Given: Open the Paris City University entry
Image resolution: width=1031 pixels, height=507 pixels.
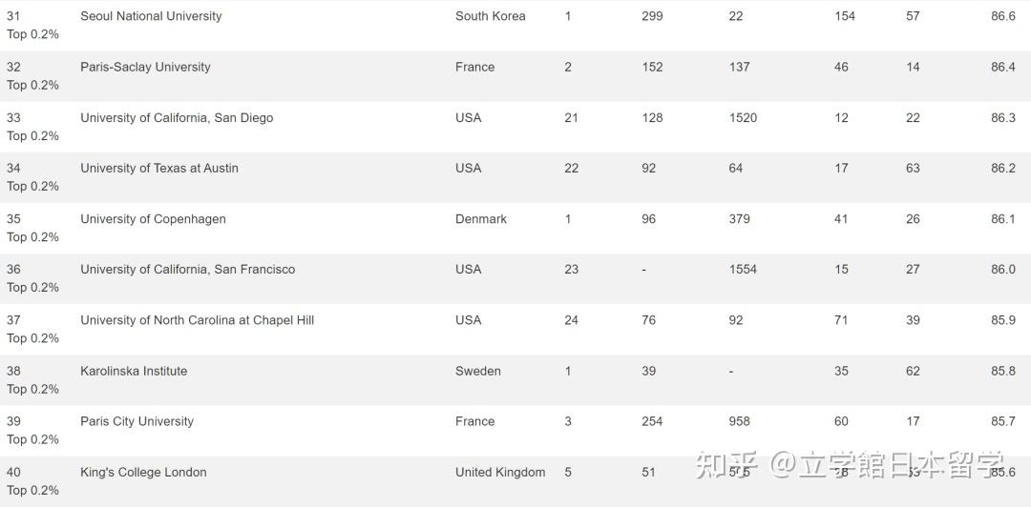Looking at the screenshot, I should coord(137,421).
